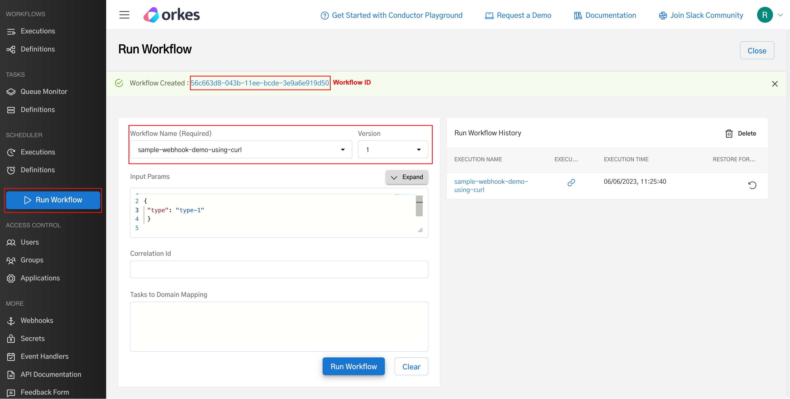Dismiss the Workflow Created banner

[x=775, y=84]
